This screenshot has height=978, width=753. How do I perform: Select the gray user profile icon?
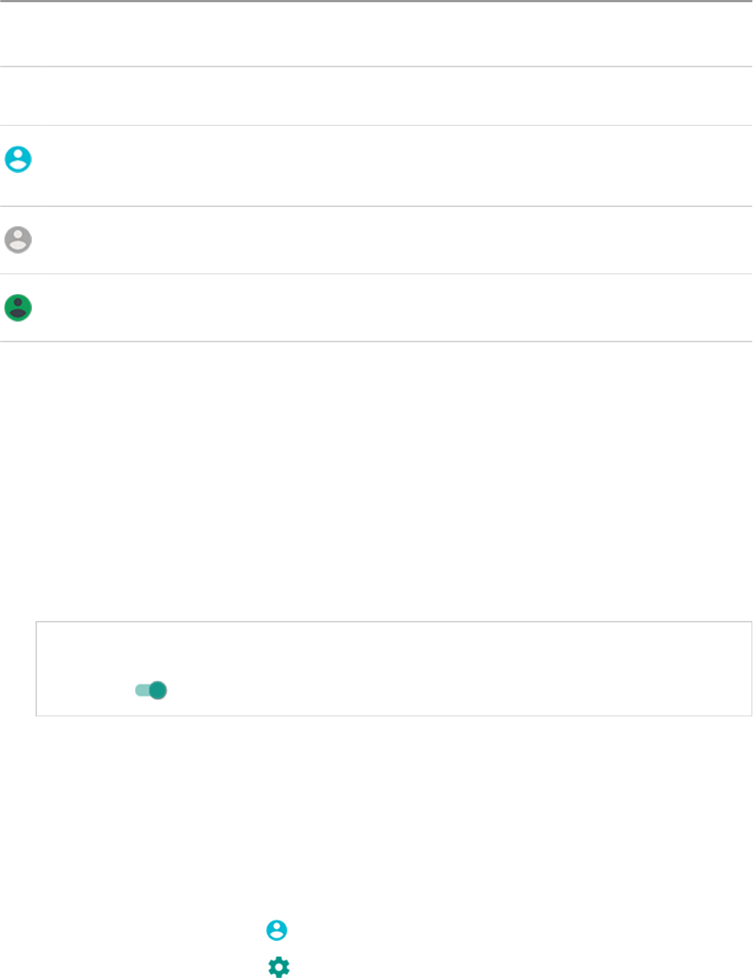point(18,240)
